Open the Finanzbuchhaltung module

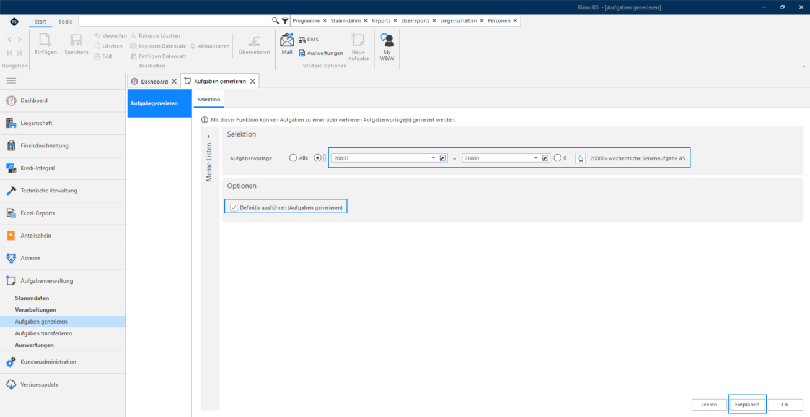point(63,145)
